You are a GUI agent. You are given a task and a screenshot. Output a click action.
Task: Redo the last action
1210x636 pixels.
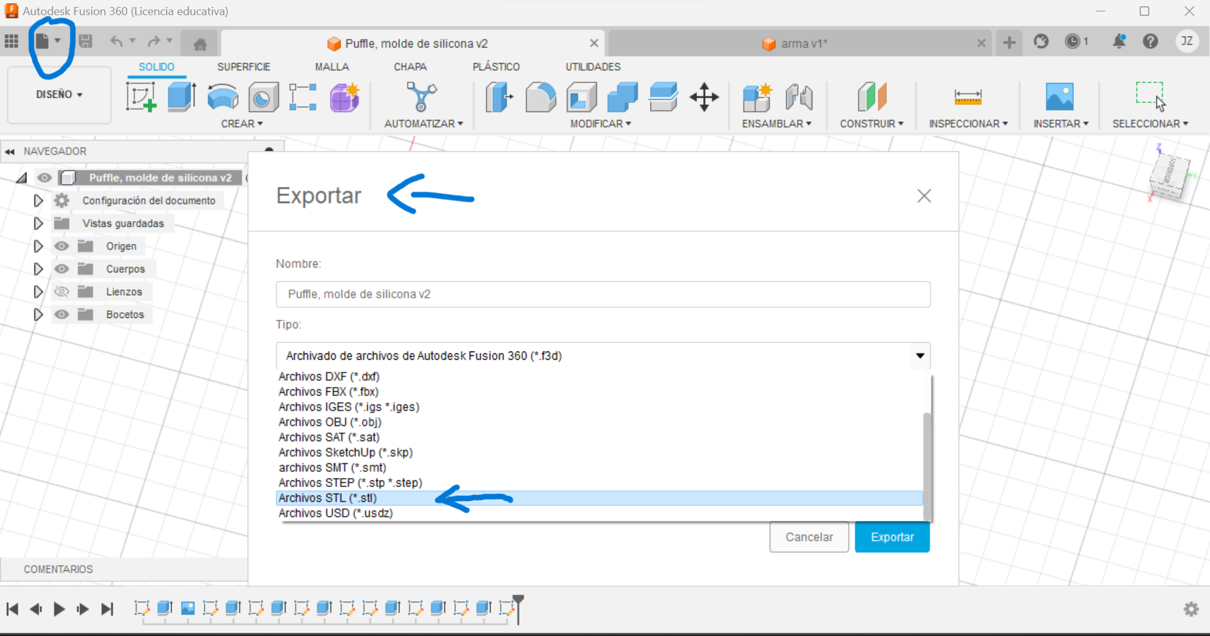coord(154,42)
